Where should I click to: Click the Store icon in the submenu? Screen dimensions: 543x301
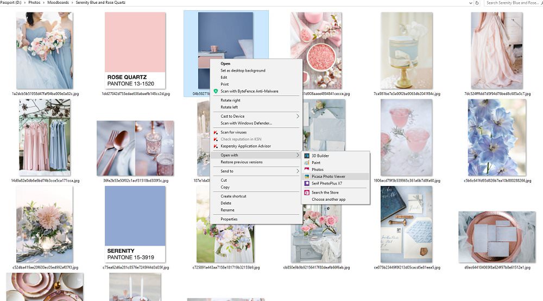pos(306,193)
